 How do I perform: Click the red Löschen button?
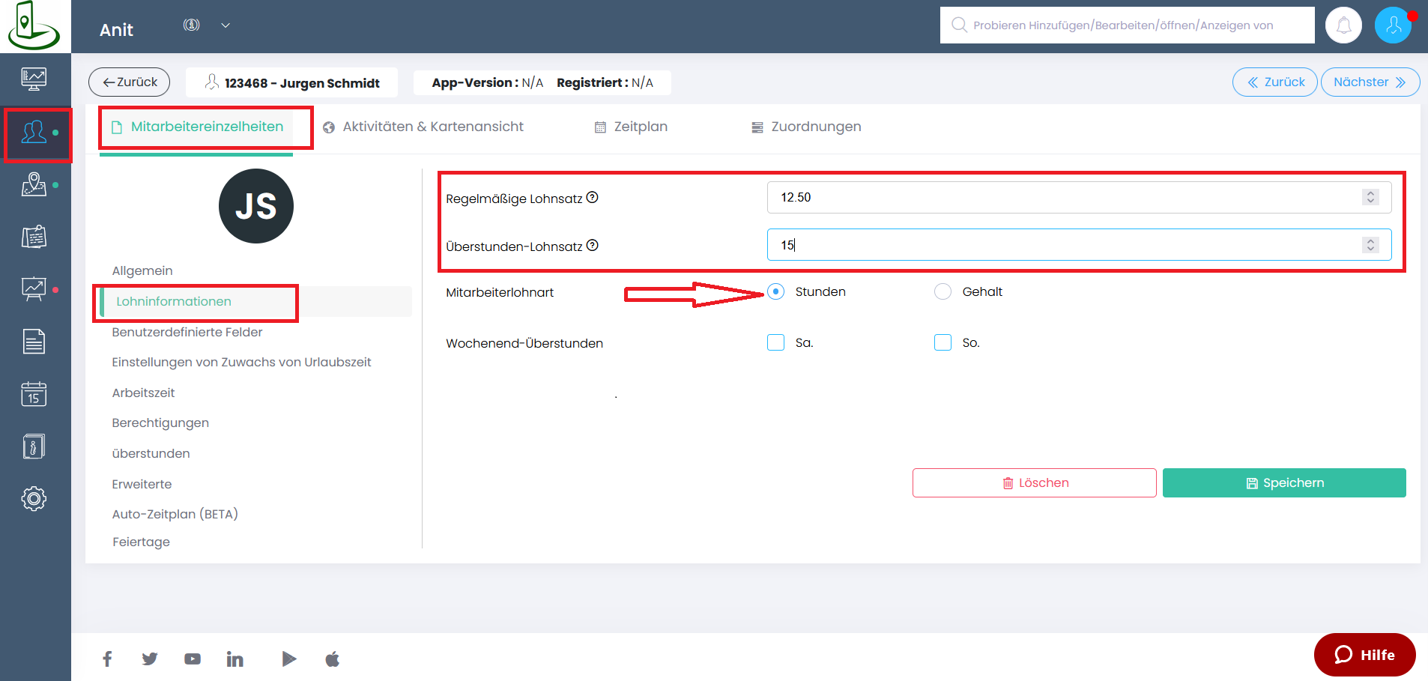tap(1034, 483)
